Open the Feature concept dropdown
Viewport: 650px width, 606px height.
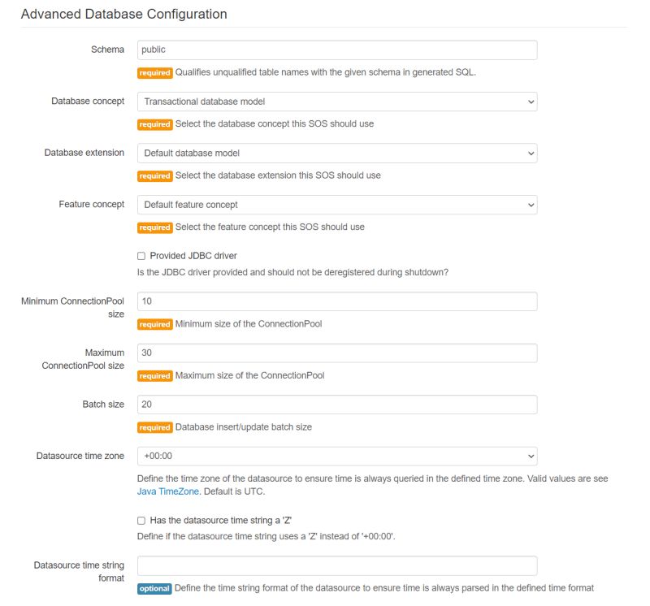(x=337, y=205)
